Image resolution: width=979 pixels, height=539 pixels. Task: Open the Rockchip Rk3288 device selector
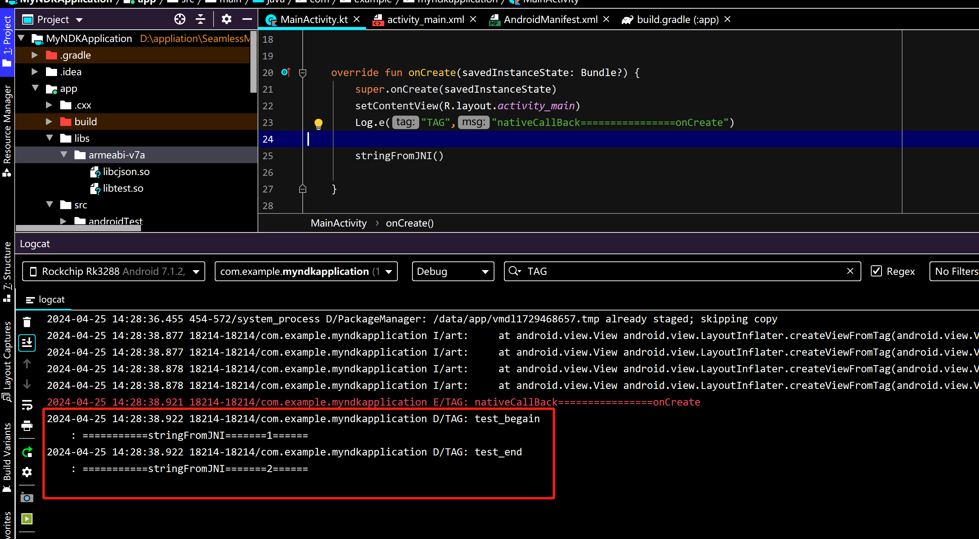tap(114, 271)
